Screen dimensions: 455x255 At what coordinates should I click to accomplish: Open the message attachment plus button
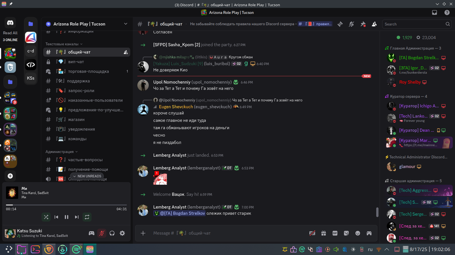[143, 233]
